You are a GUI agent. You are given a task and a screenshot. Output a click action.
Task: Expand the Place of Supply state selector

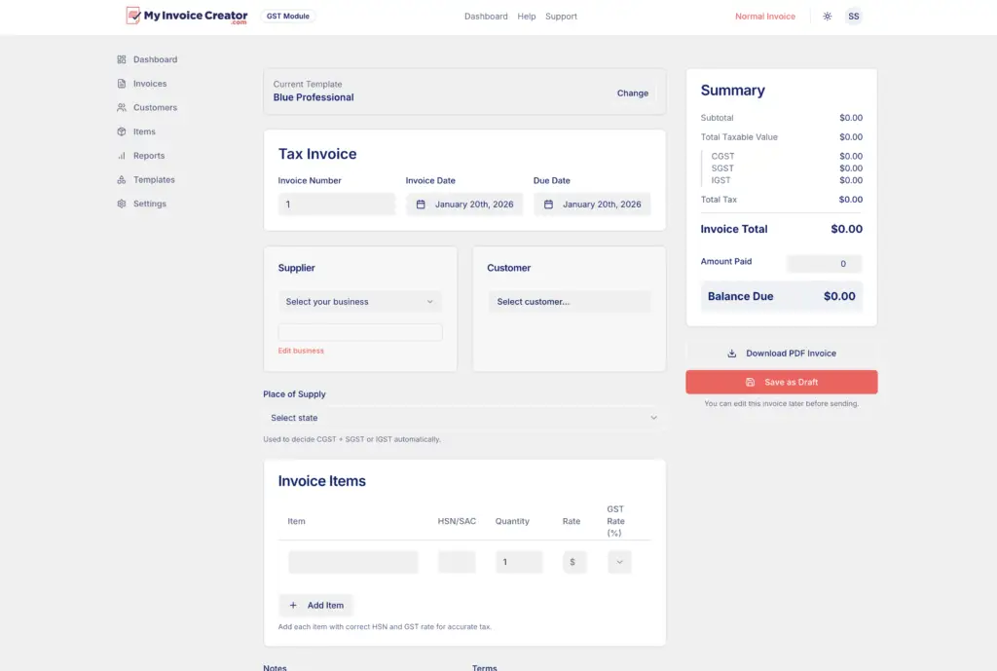tap(464, 417)
